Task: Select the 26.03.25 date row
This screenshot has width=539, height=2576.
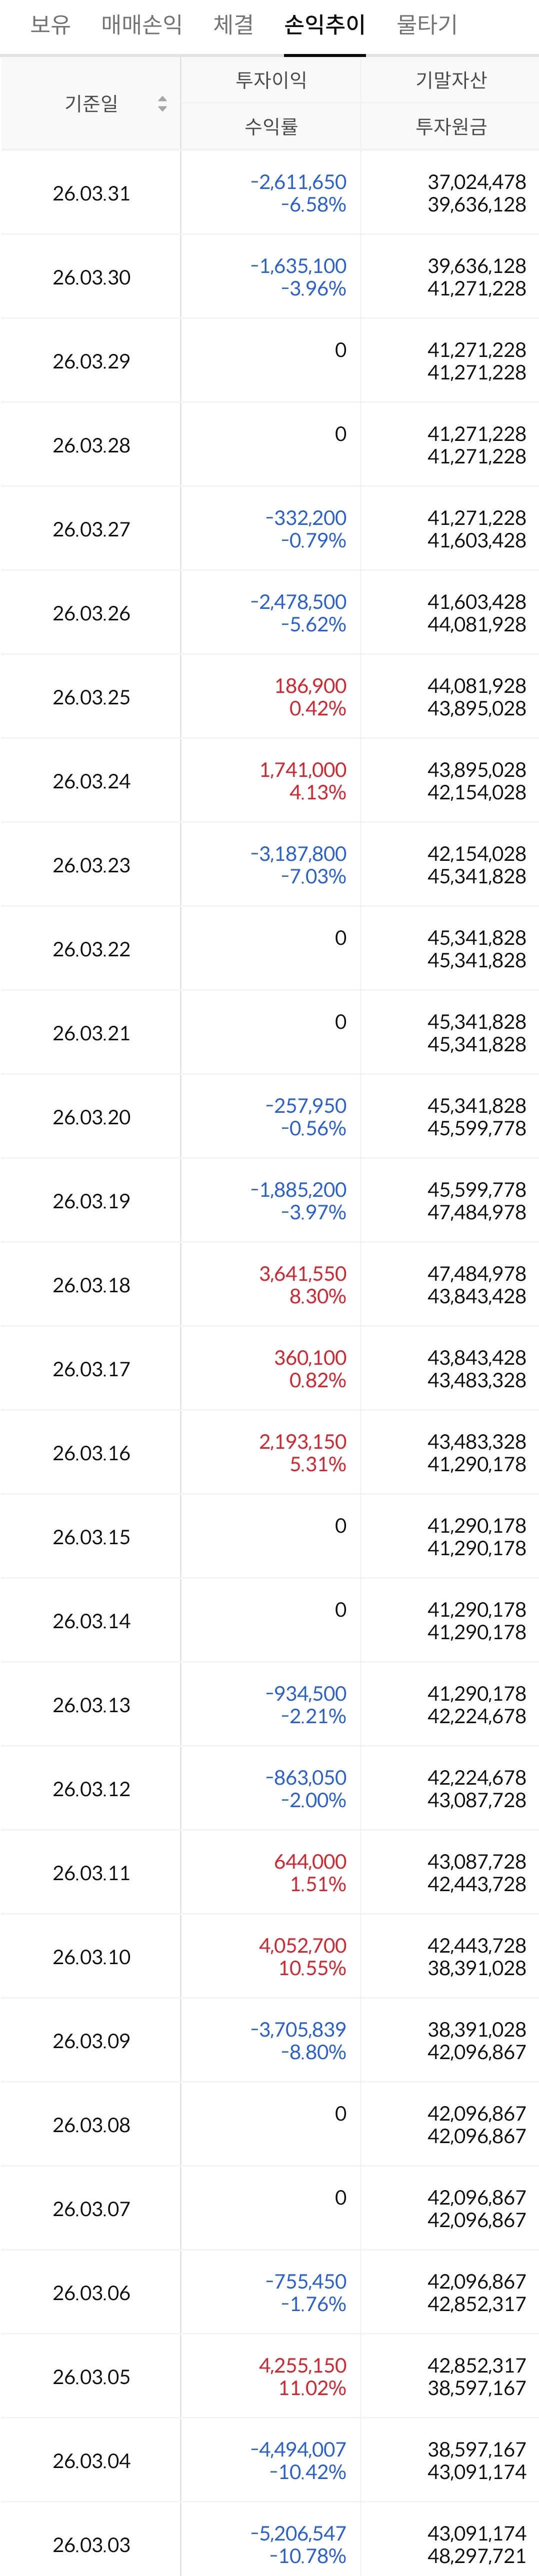Action: tap(91, 698)
